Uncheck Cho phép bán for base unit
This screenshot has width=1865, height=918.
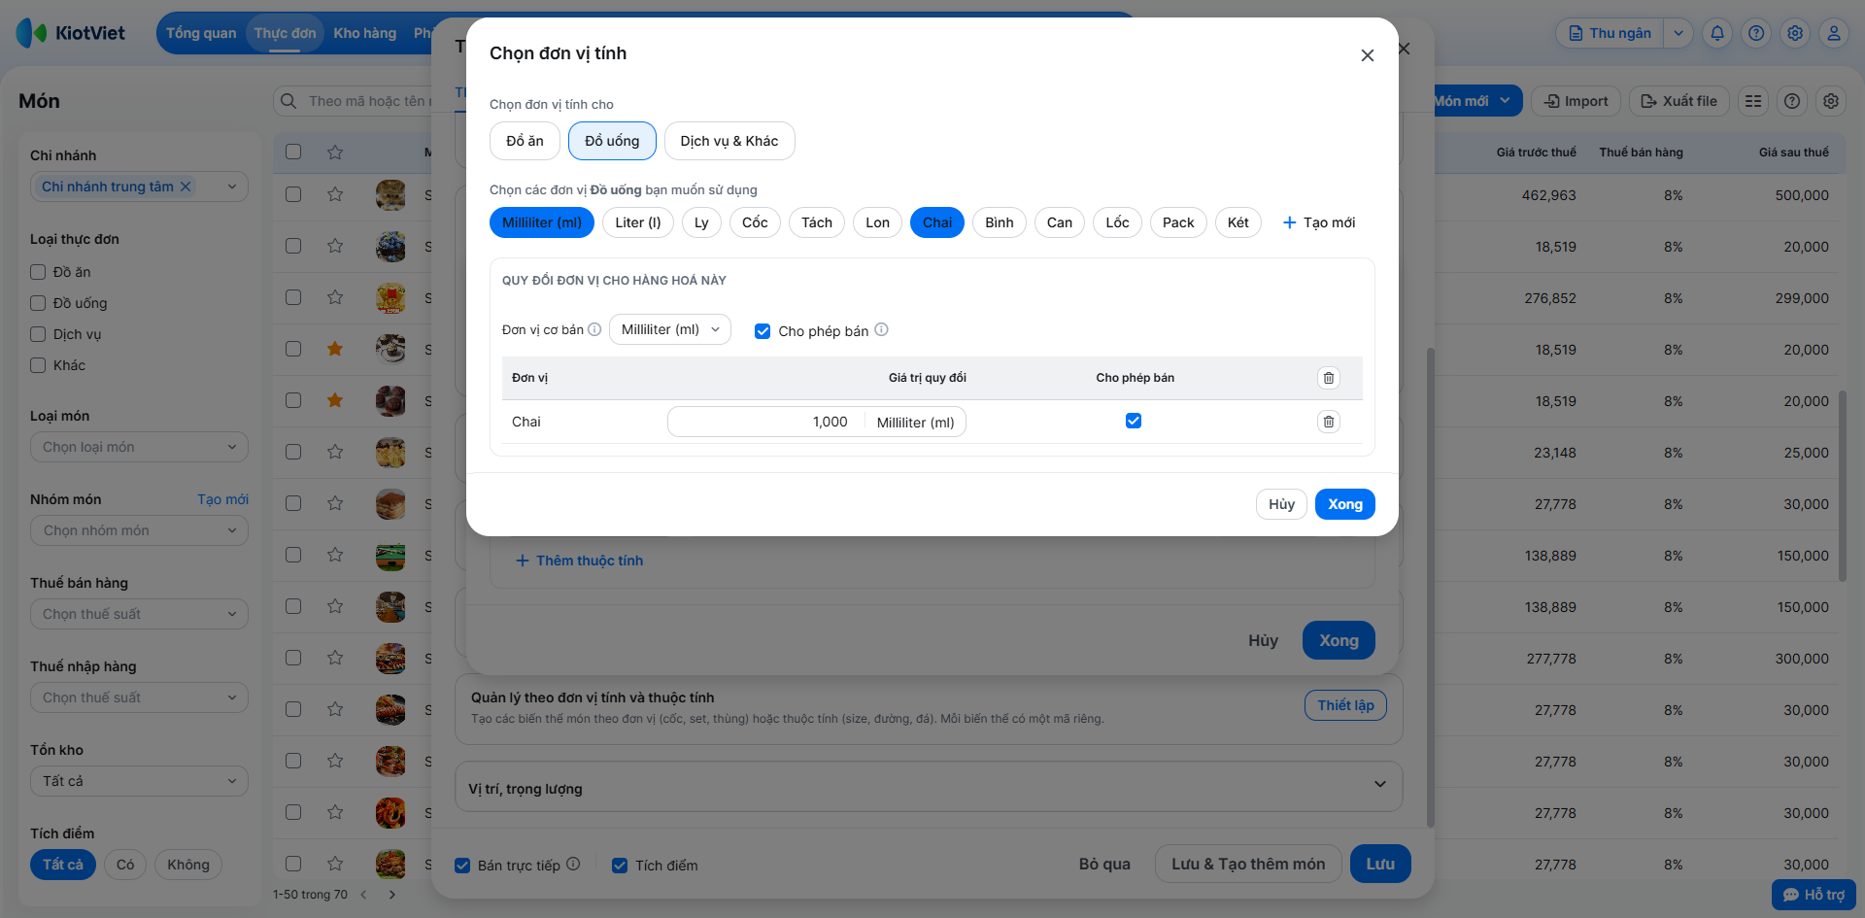click(763, 331)
